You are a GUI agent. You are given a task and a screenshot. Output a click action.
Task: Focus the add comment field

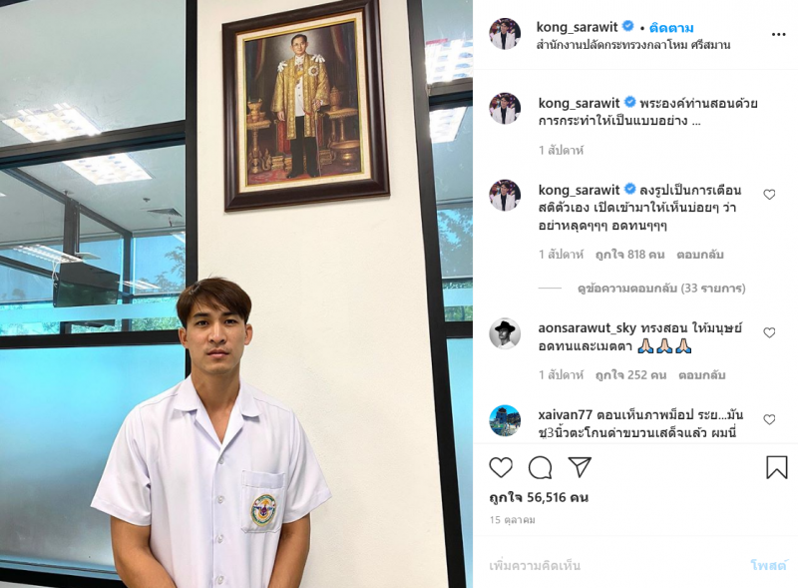click(615, 566)
